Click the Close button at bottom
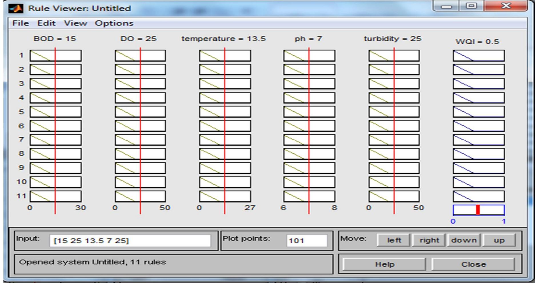Viewport: 536px width, 283px height. click(473, 264)
